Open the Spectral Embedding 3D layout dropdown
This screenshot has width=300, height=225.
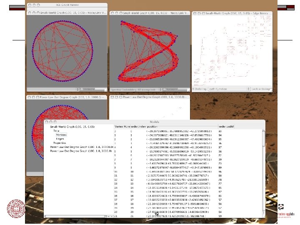tap(136, 90)
